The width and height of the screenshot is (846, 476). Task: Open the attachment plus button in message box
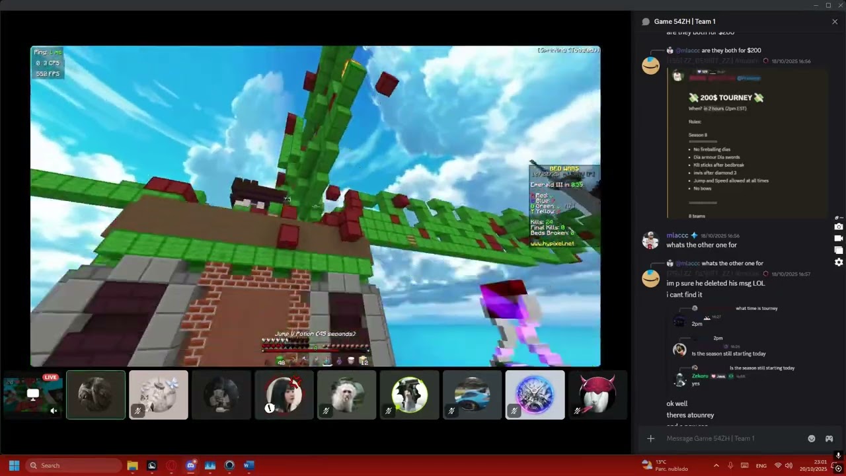(651, 438)
